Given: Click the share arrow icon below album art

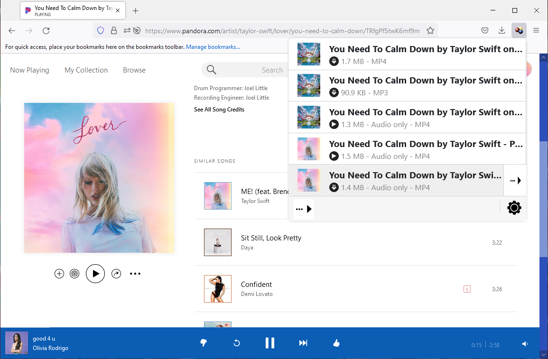Looking at the screenshot, I should (x=116, y=274).
